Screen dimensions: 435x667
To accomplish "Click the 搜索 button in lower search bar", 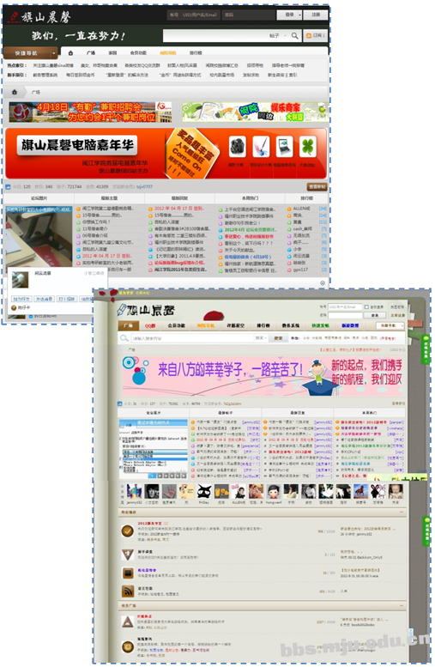I will coord(278,338).
